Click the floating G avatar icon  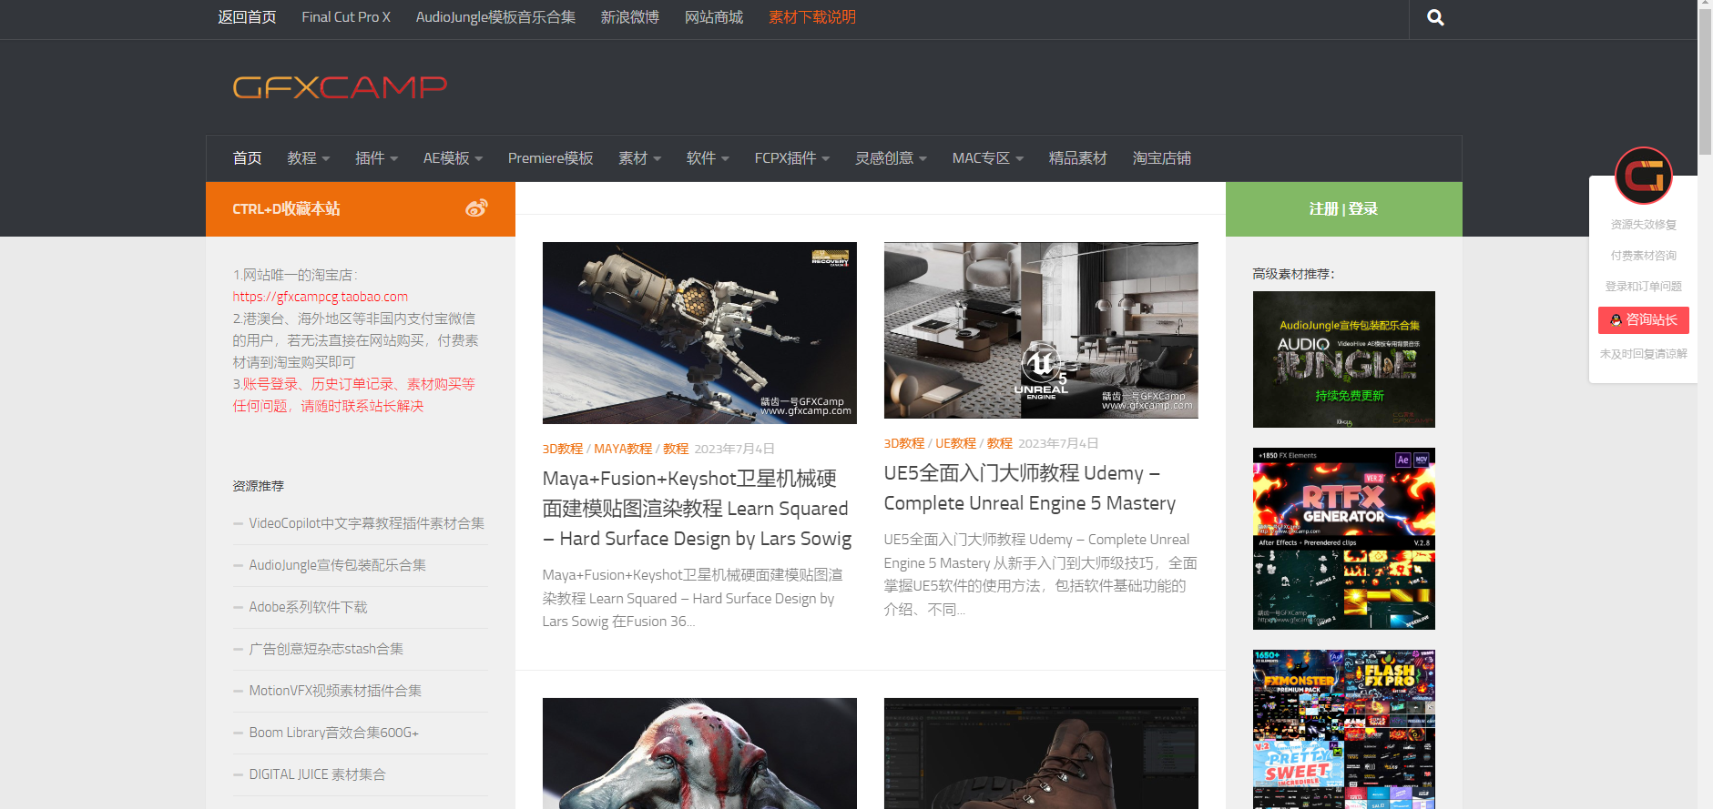[1643, 176]
